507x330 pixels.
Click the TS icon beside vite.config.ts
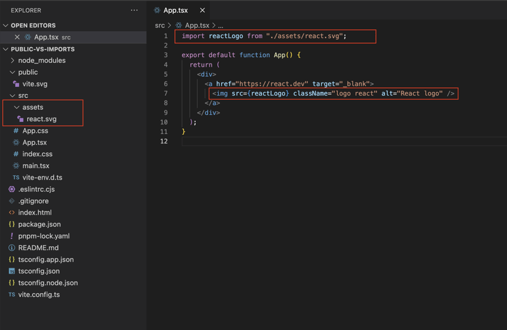pos(11,294)
